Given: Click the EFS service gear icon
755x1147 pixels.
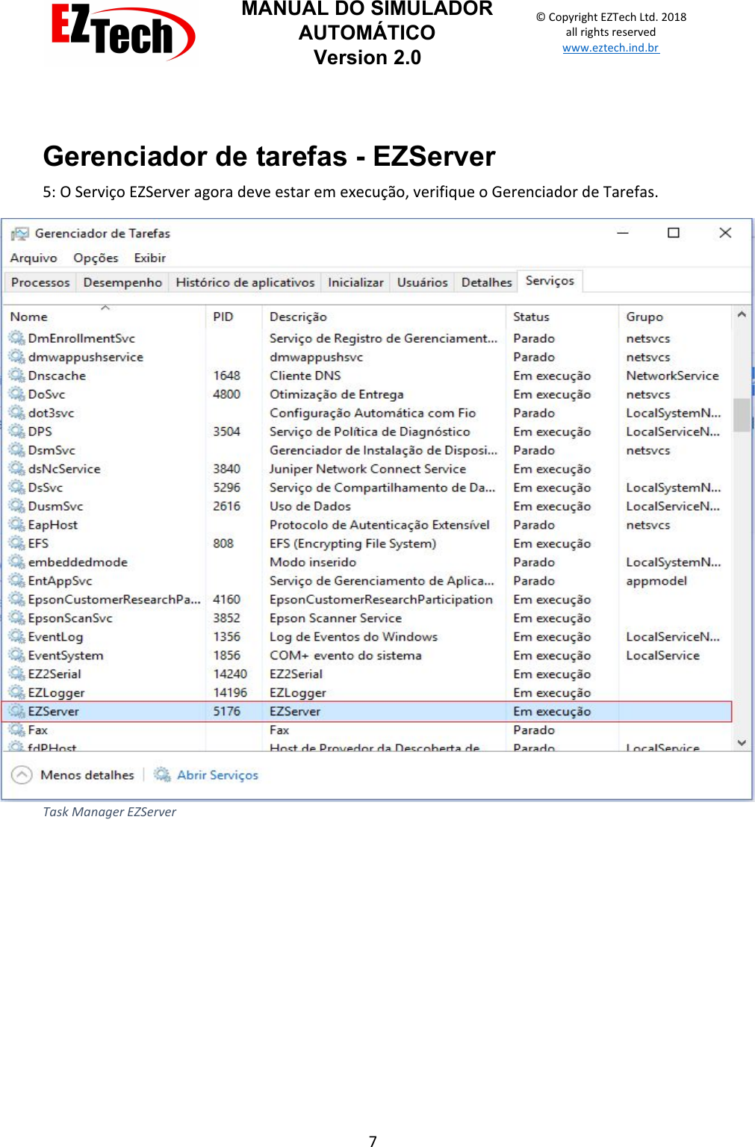Looking at the screenshot, I should tap(16, 543).
